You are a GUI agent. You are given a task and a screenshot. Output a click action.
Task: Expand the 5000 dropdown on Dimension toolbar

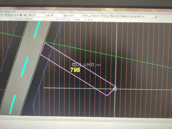(x=153, y=17)
